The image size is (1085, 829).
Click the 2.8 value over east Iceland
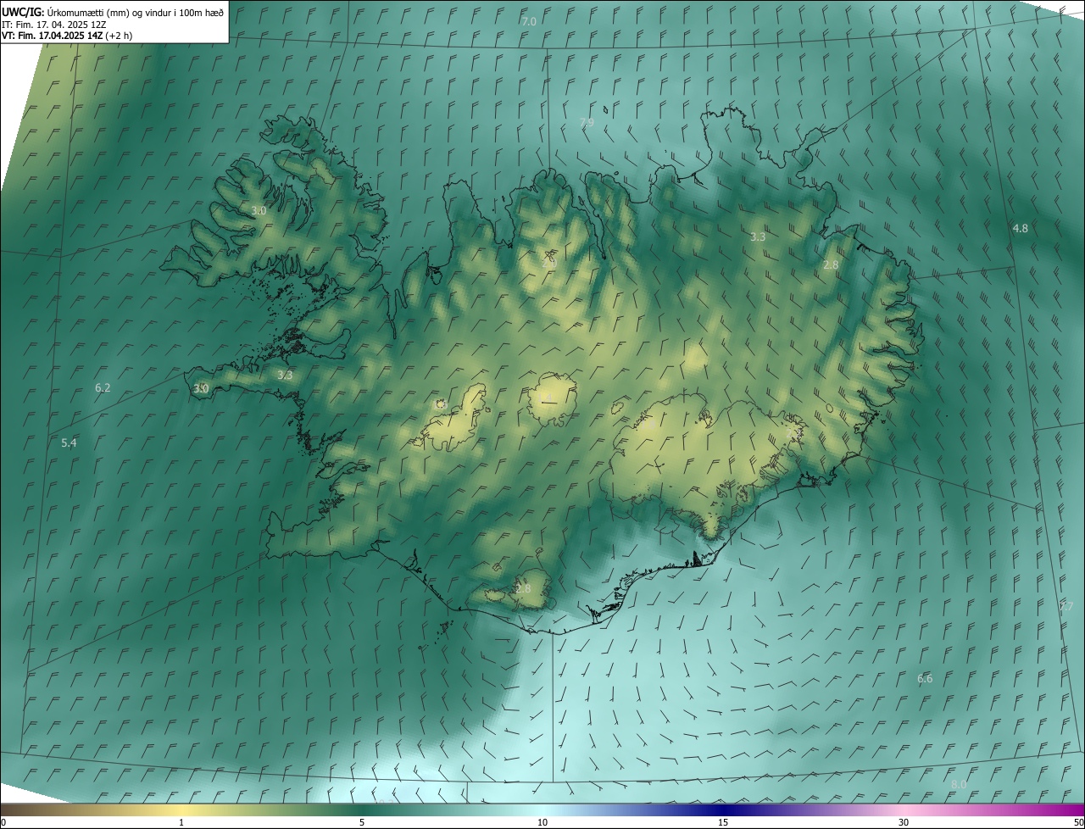(831, 265)
